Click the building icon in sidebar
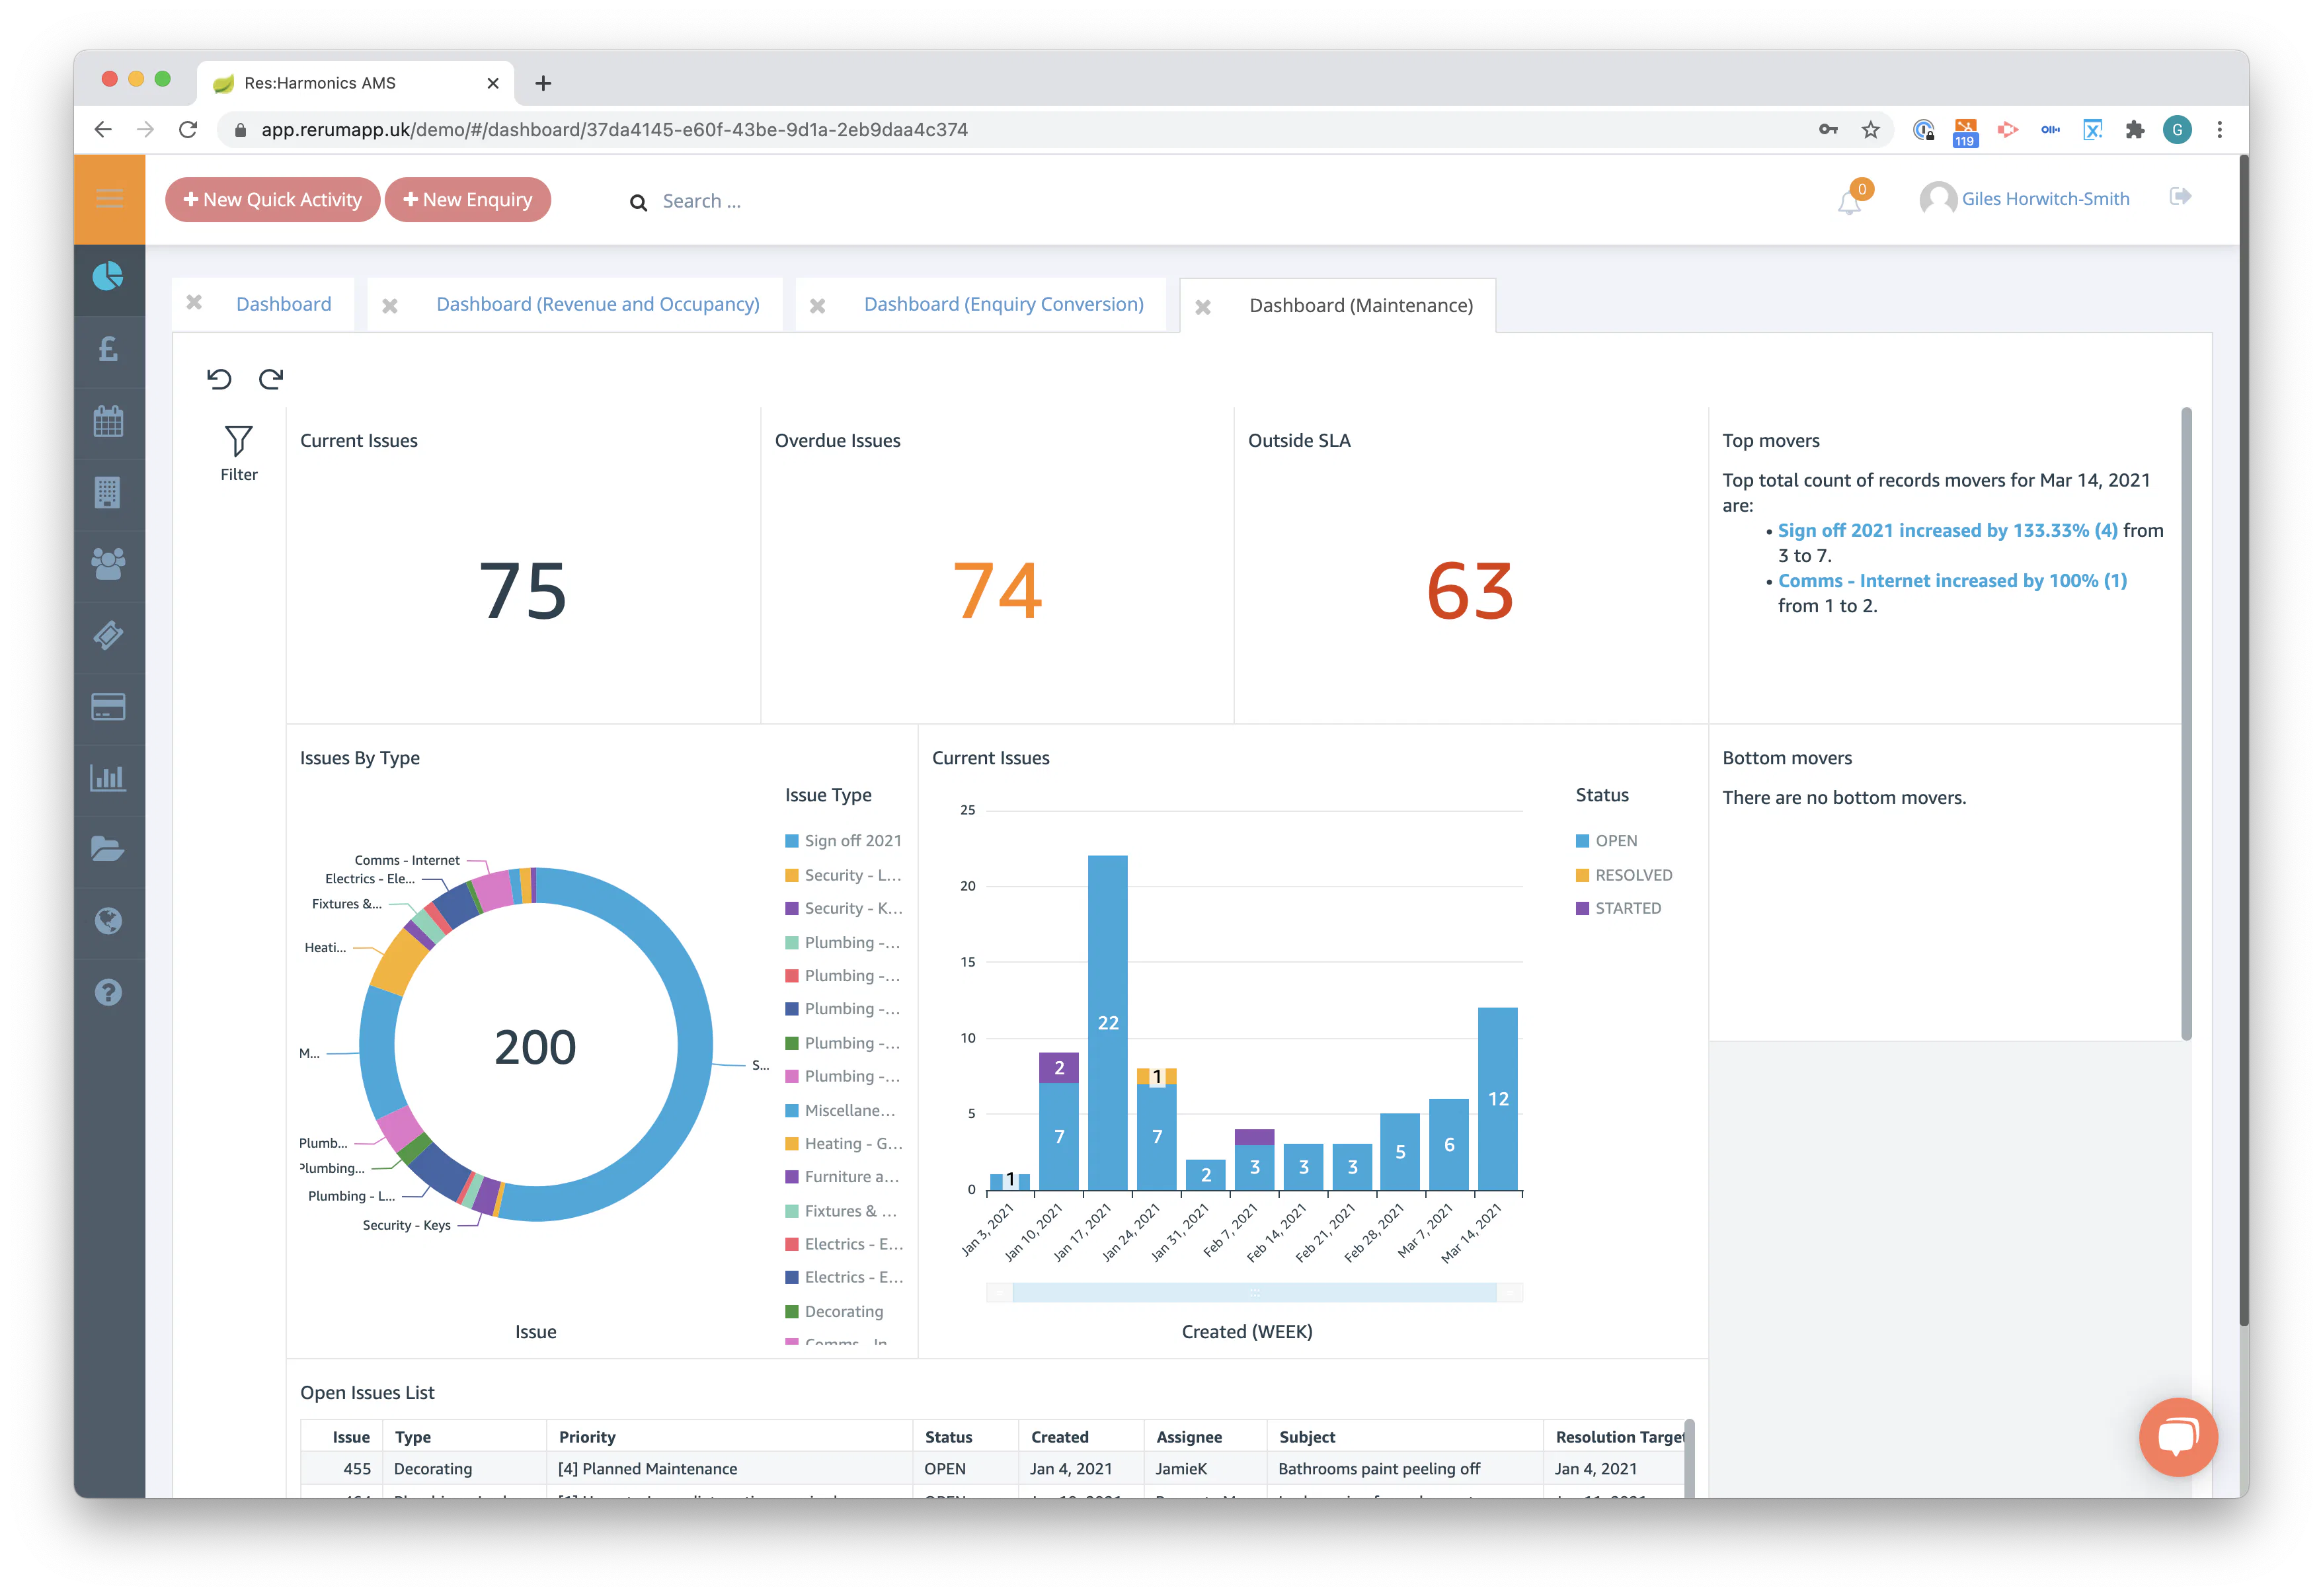 click(x=108, y=492)
